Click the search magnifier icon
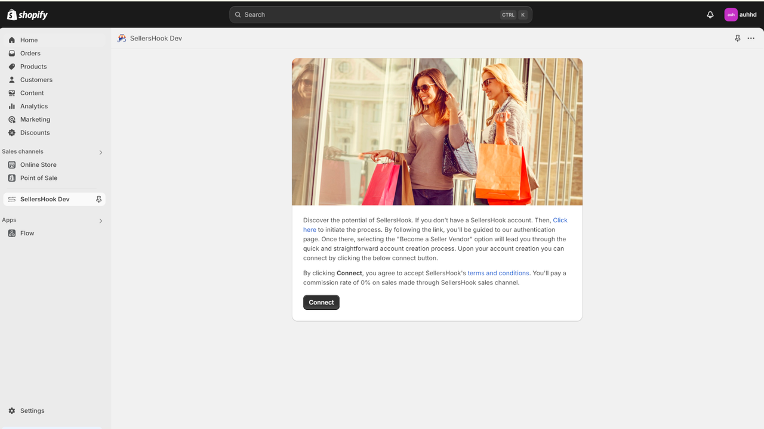 tap(238, 15)
